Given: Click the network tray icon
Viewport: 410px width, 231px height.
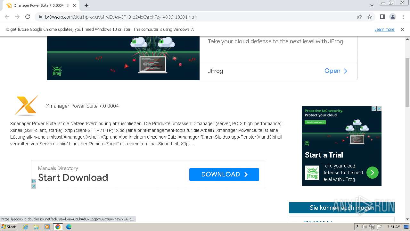Looking at the screenshot, I should (372, 227).
